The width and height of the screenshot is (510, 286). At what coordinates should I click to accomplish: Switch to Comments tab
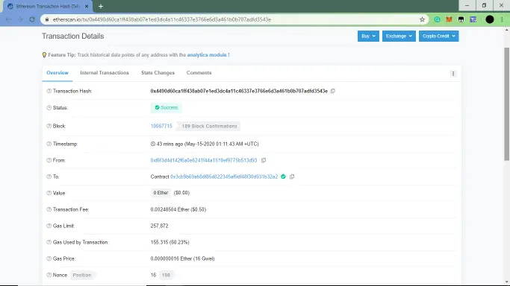click(x=199, y=73)
